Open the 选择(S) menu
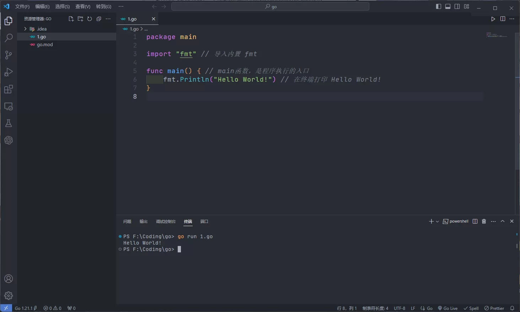This screenshot has width=520, height=312. [63, 6]
